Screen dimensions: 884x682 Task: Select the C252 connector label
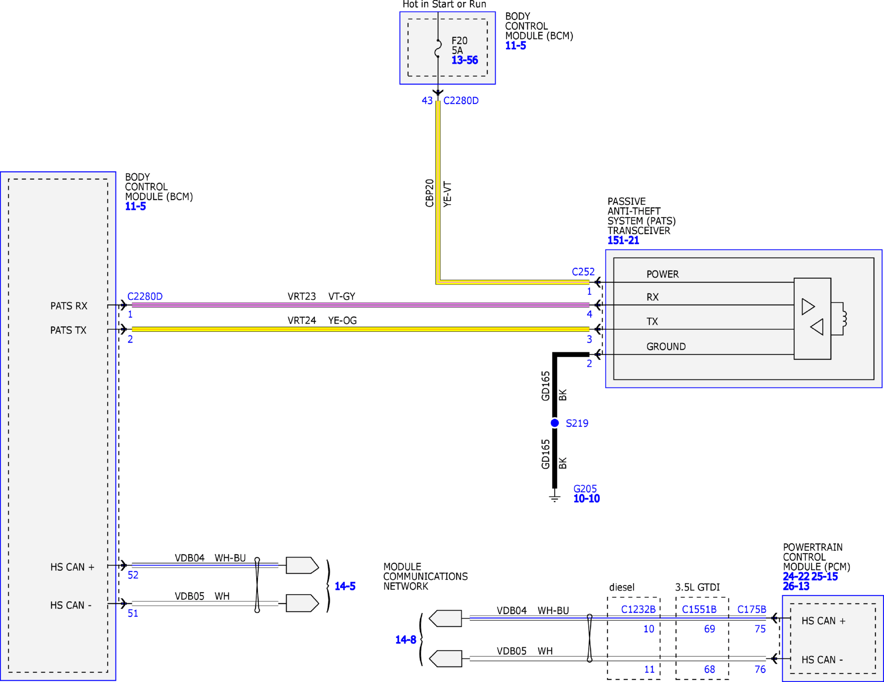(x=583, y=272)
